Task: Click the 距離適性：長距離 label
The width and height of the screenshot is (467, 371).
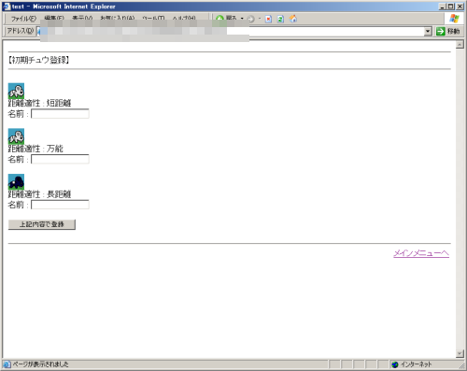Action: [x=39, y=193]
